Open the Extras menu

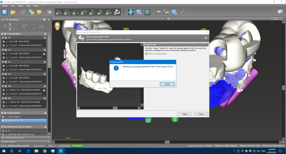(x=36, y=6)
